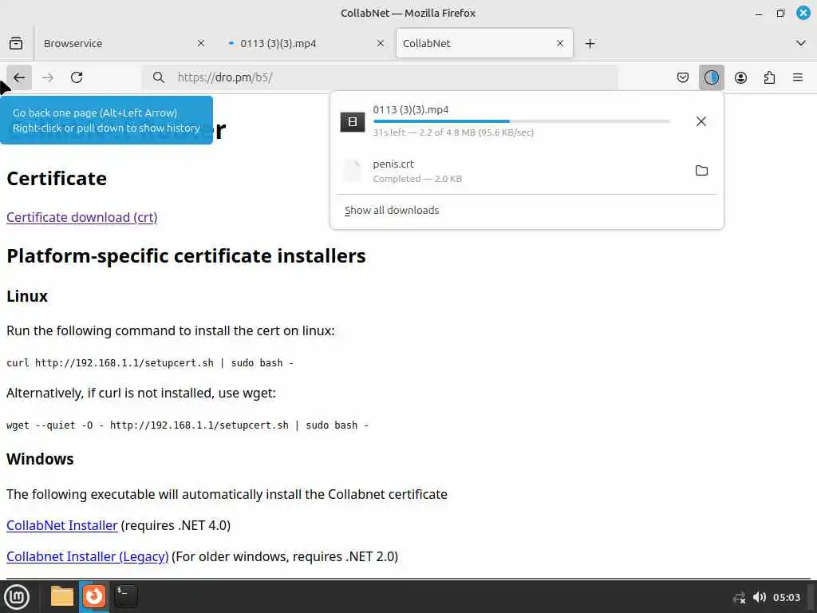Open the Collabnet Installer (Legacy) link
817x613 pixels.
coord(88,556)
